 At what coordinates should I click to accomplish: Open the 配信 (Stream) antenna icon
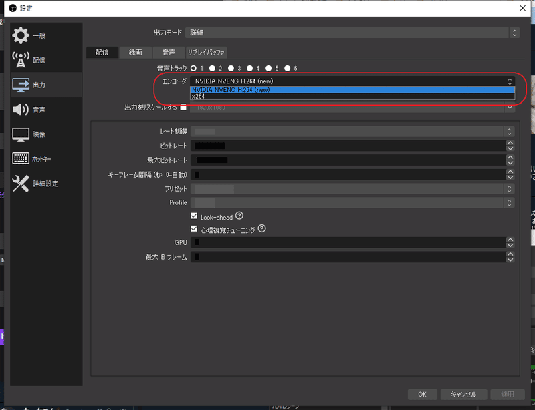(21, 60)
